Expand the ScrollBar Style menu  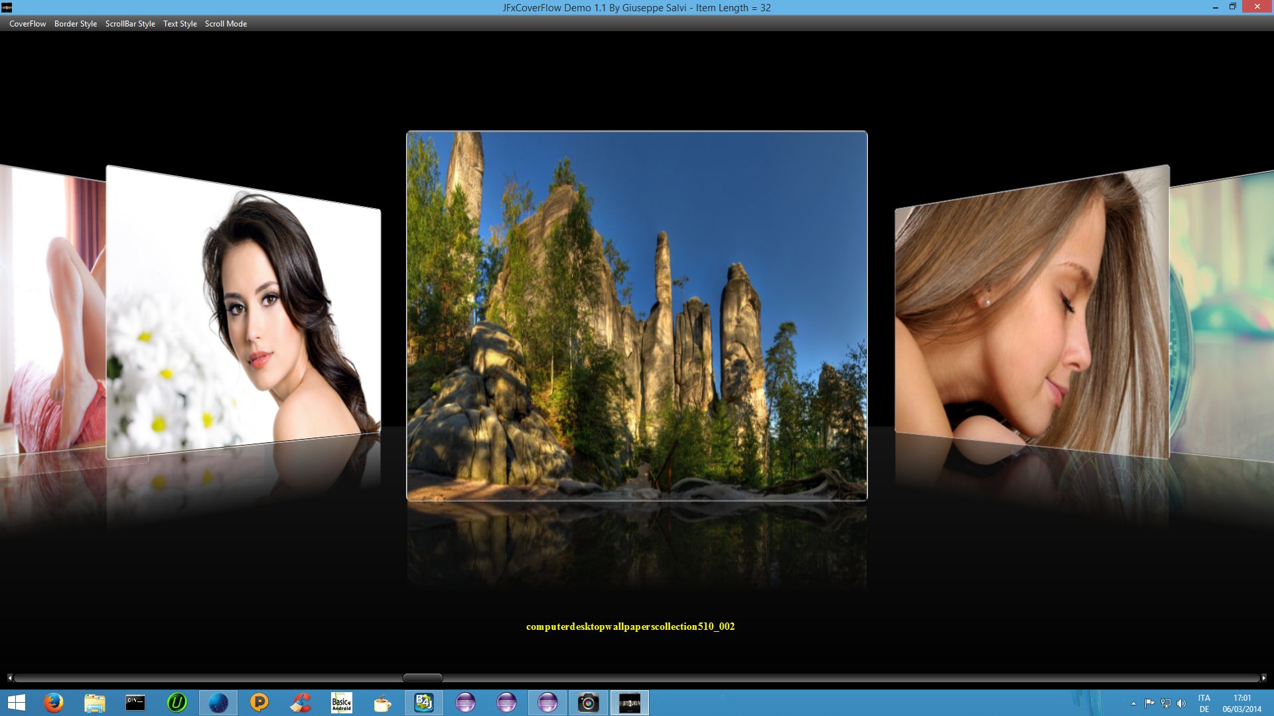130,24
